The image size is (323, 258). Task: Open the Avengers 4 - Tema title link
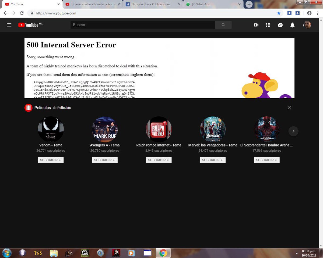tap(105, 145)
